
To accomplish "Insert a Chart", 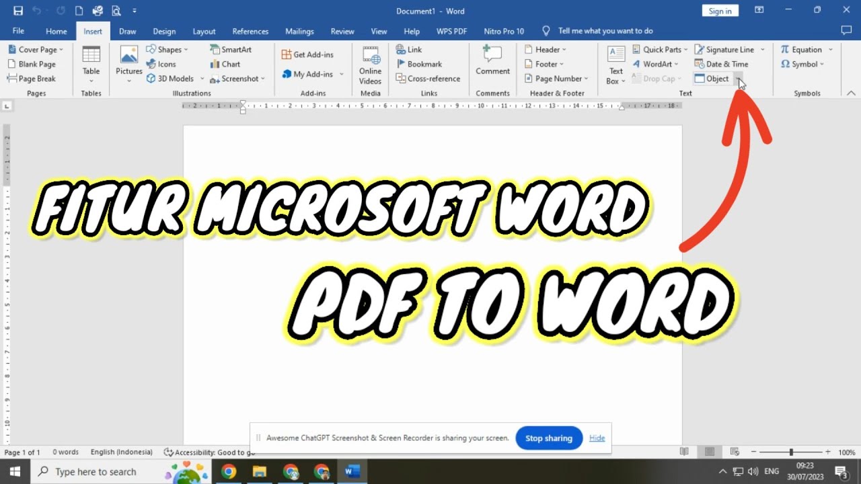I will [x=225, y=64].
